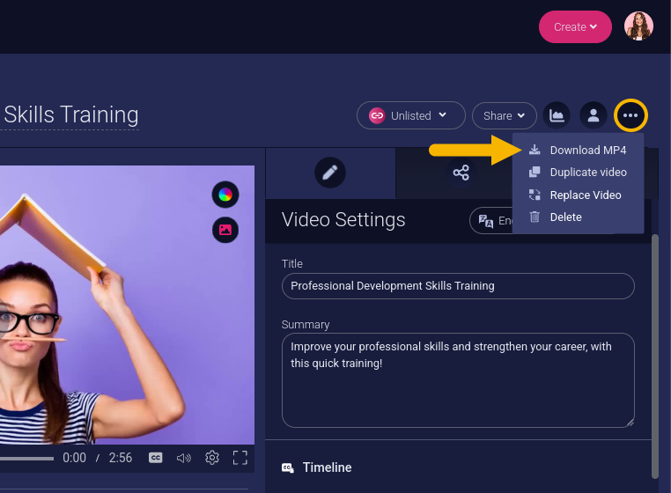
Task: Click the Video Settings heading
Action: [343, 220]
